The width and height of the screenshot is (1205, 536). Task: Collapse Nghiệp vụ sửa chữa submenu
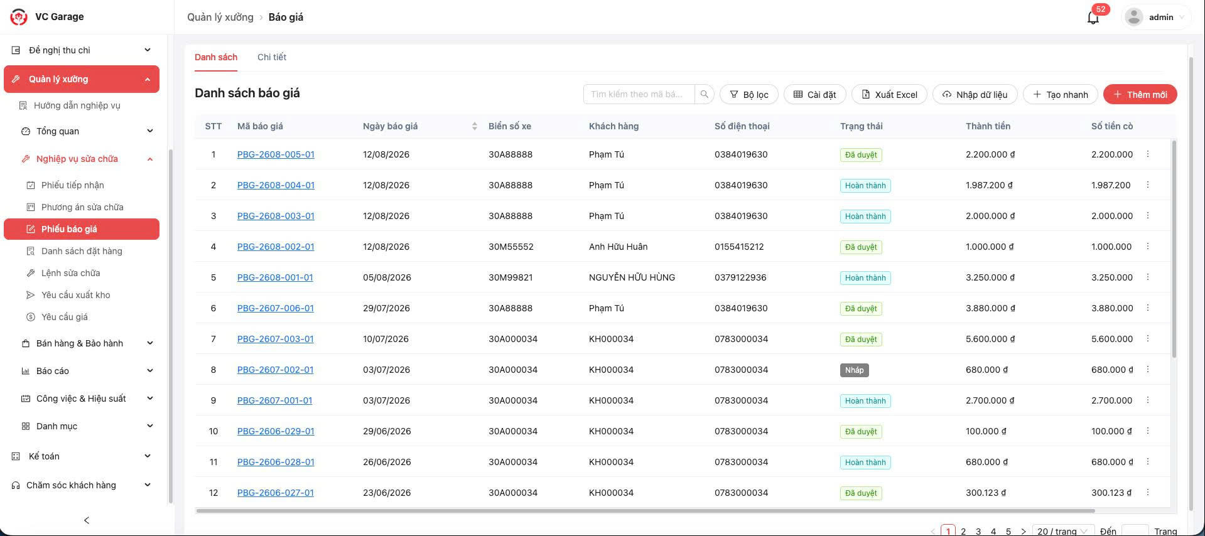(x=85, y=159)
